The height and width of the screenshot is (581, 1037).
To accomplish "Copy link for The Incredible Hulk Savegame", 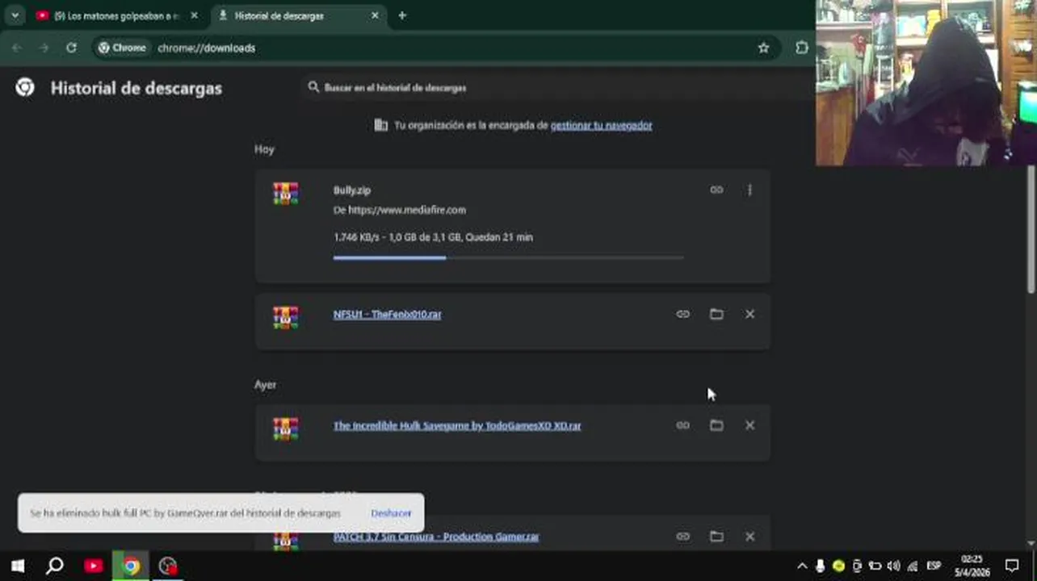I will click(x=682, y=425).
